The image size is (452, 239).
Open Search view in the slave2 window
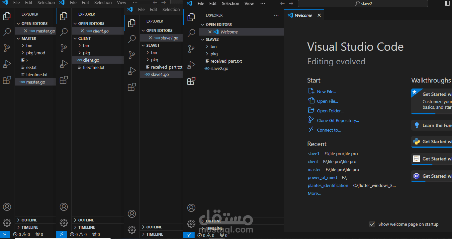pyautogui.click(x=191, y=33)
